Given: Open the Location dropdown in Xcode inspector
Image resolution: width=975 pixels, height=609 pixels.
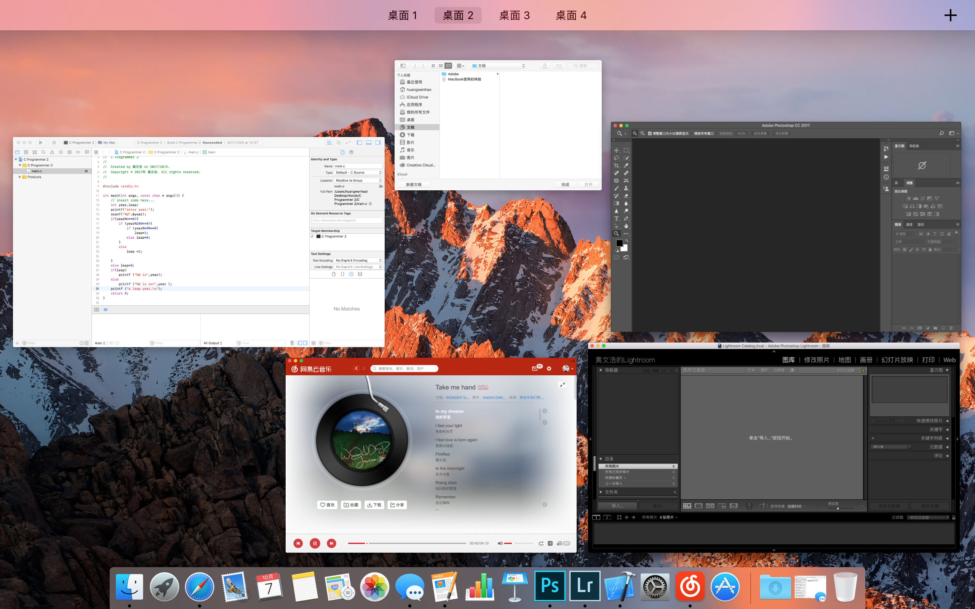Looking at the screenshot, I should [x=358, y=180].
